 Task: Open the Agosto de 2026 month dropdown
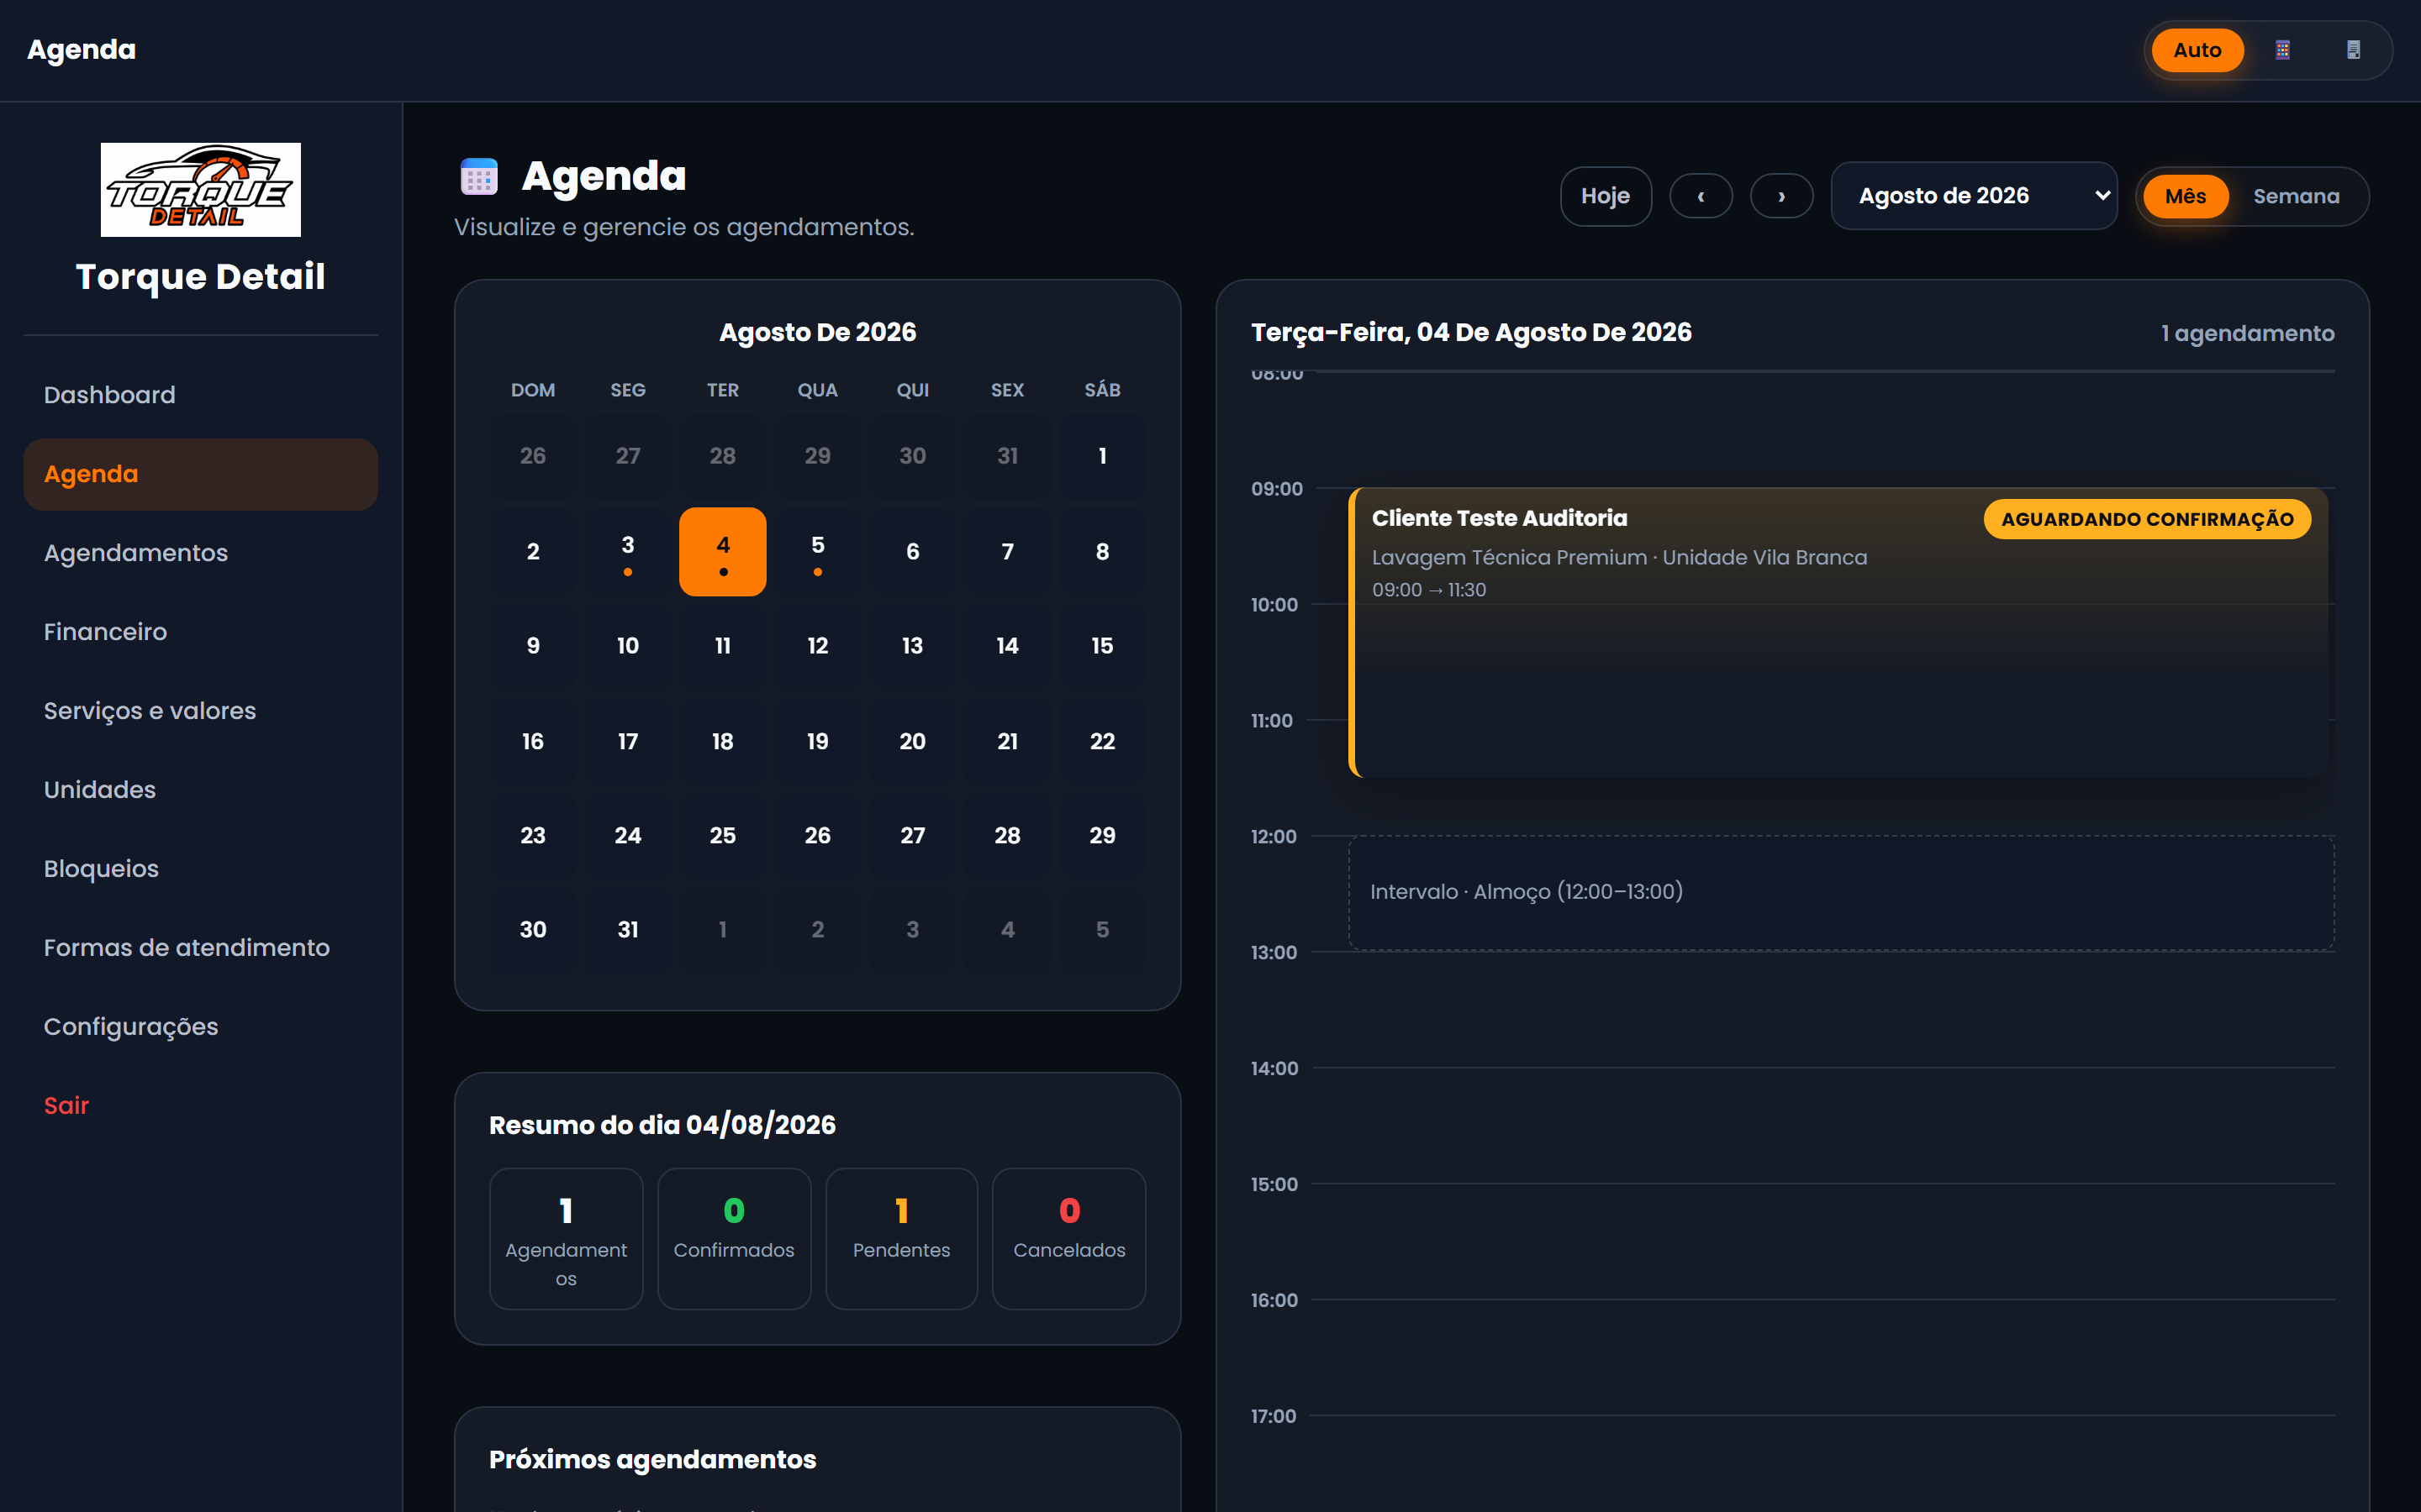tap(1974, 196)
